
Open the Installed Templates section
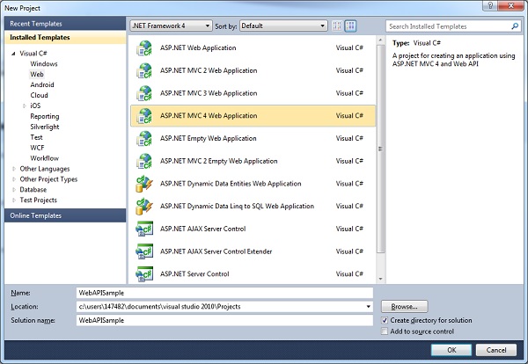pyautogui.click(x=65, y=37)
